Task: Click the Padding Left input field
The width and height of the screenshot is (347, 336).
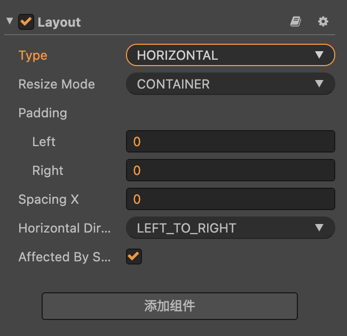Action: click(230, 141)
